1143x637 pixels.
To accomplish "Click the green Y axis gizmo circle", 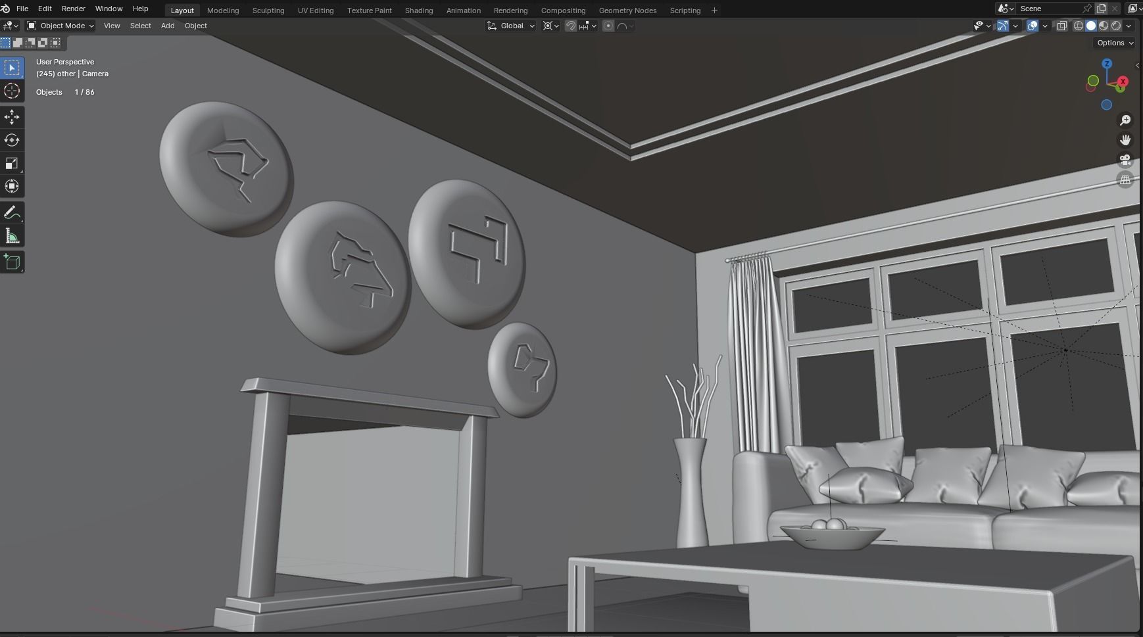I will (1093, 81).
